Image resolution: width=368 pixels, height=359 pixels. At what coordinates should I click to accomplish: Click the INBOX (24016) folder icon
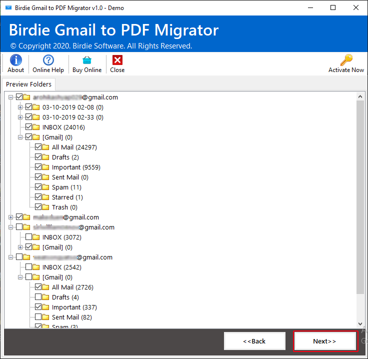point(36,127)
